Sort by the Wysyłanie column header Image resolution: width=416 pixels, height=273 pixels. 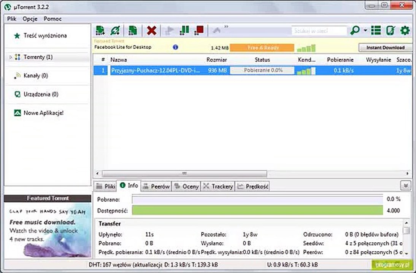coord(378,60)
